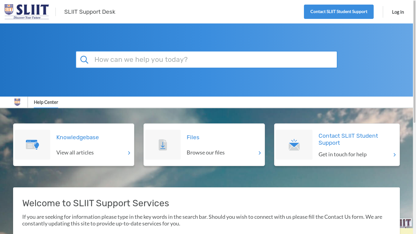The height and width of the screenshot is (234, 416).
Task: Click the Log in link
Action: (398, 12)
